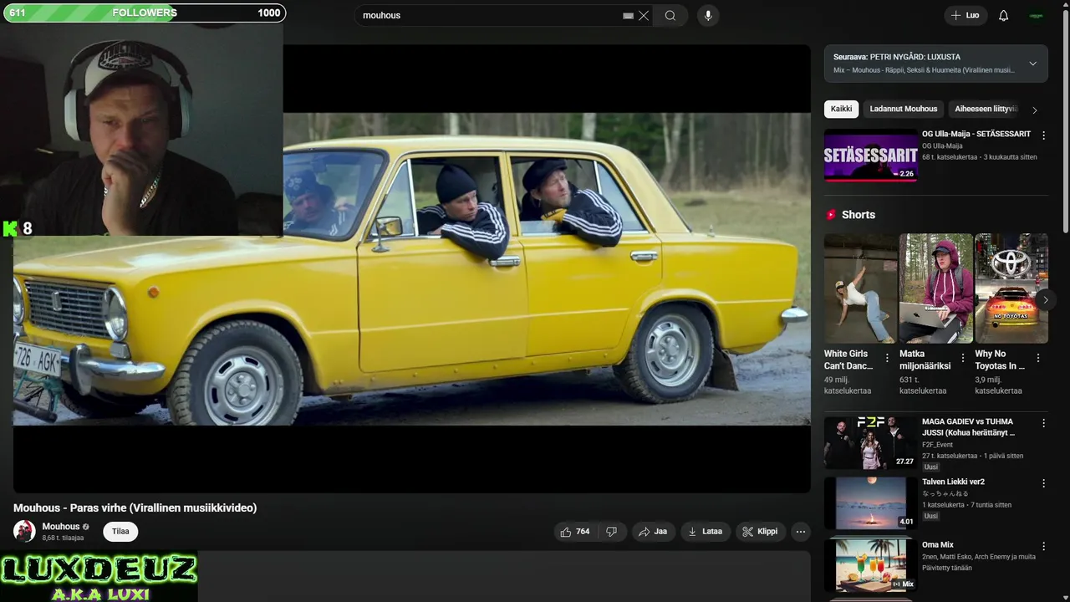The height and width of the screenshot is (602, 1070).
Task: Open Oma Mix playlist thumbnail
Action: (870, 564)
